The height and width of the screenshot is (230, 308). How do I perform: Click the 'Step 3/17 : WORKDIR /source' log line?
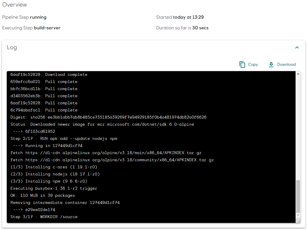(44, 217)
